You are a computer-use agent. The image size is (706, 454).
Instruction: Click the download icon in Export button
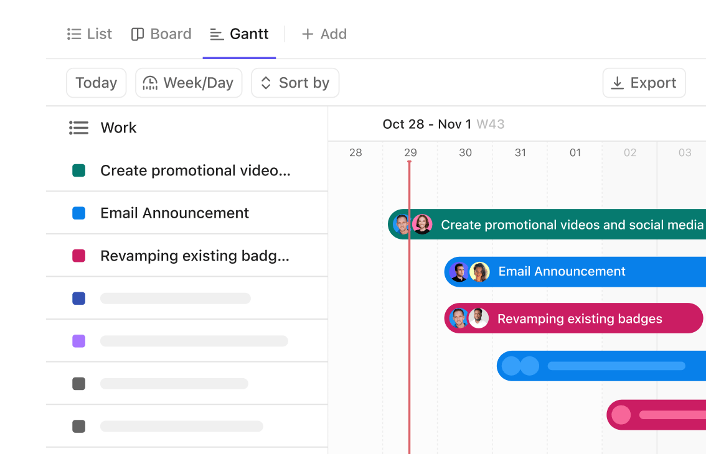618,83
